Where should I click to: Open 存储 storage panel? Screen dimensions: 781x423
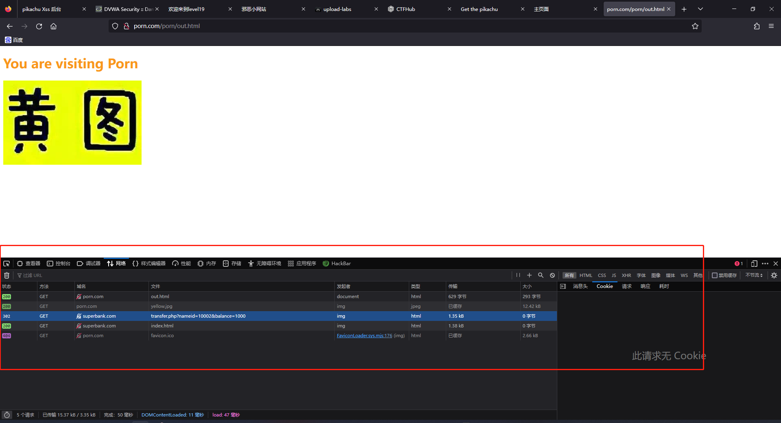[232, 264]
